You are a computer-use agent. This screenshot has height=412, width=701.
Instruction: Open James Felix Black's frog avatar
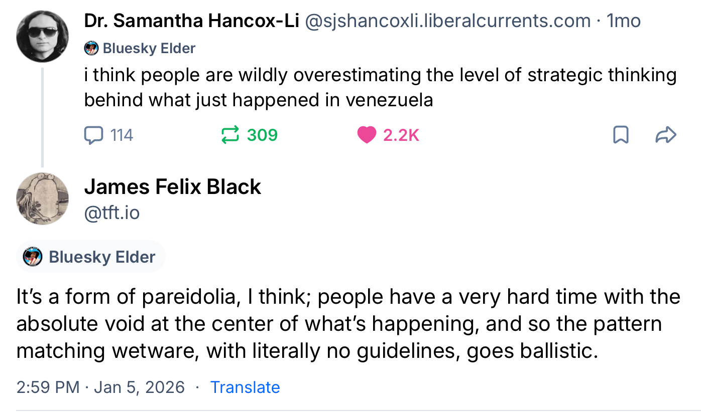pyautogui.click(x=43, y=198)
